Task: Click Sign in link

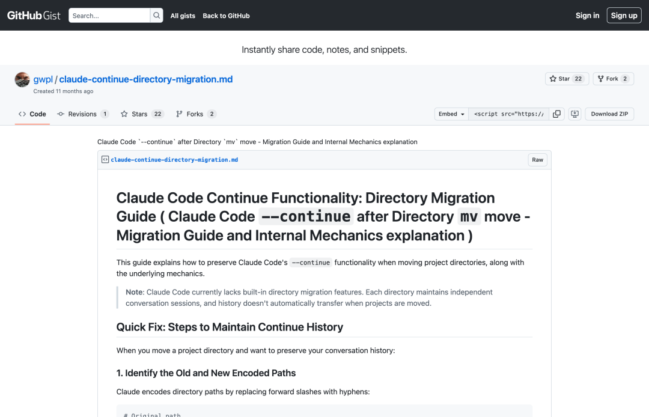Action: point(587,15)
